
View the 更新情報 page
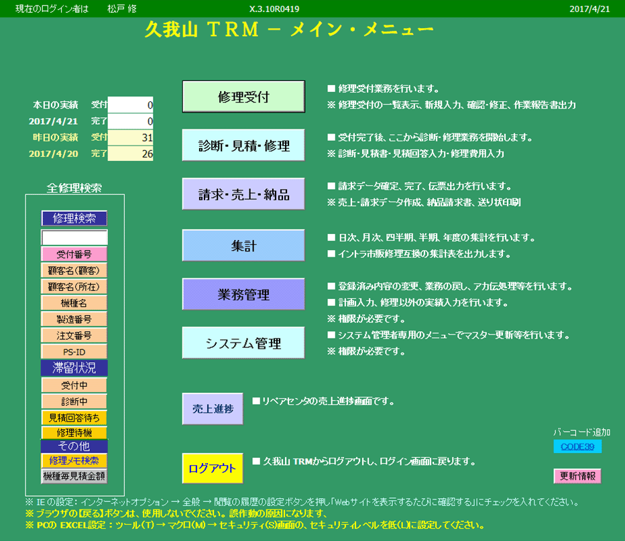(577, 476)
